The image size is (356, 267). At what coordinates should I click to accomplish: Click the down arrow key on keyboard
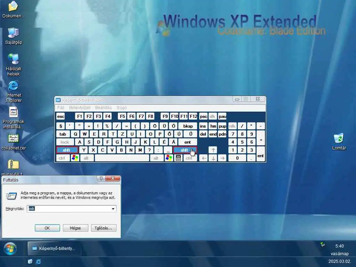tap(213, 158)
